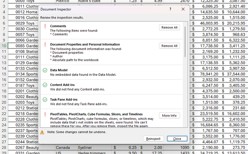Click the value 17,738.50 in row 10

209,46
